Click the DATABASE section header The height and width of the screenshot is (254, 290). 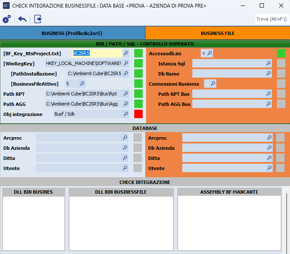[145, 128]
